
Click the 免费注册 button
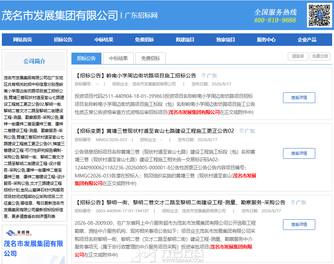click(320, 56)
